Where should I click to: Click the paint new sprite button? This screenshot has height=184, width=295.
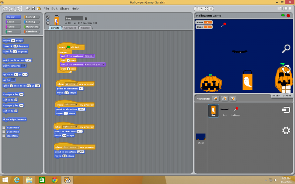coord(216,98)
